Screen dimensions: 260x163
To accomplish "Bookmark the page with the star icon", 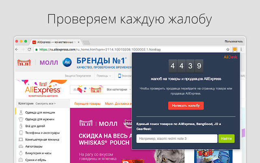I will (x=227, y=49).
